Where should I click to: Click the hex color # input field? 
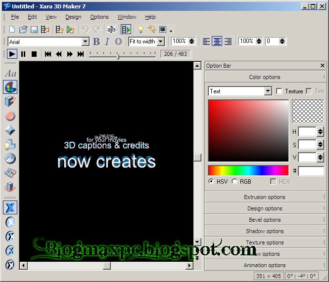point(311,171)
